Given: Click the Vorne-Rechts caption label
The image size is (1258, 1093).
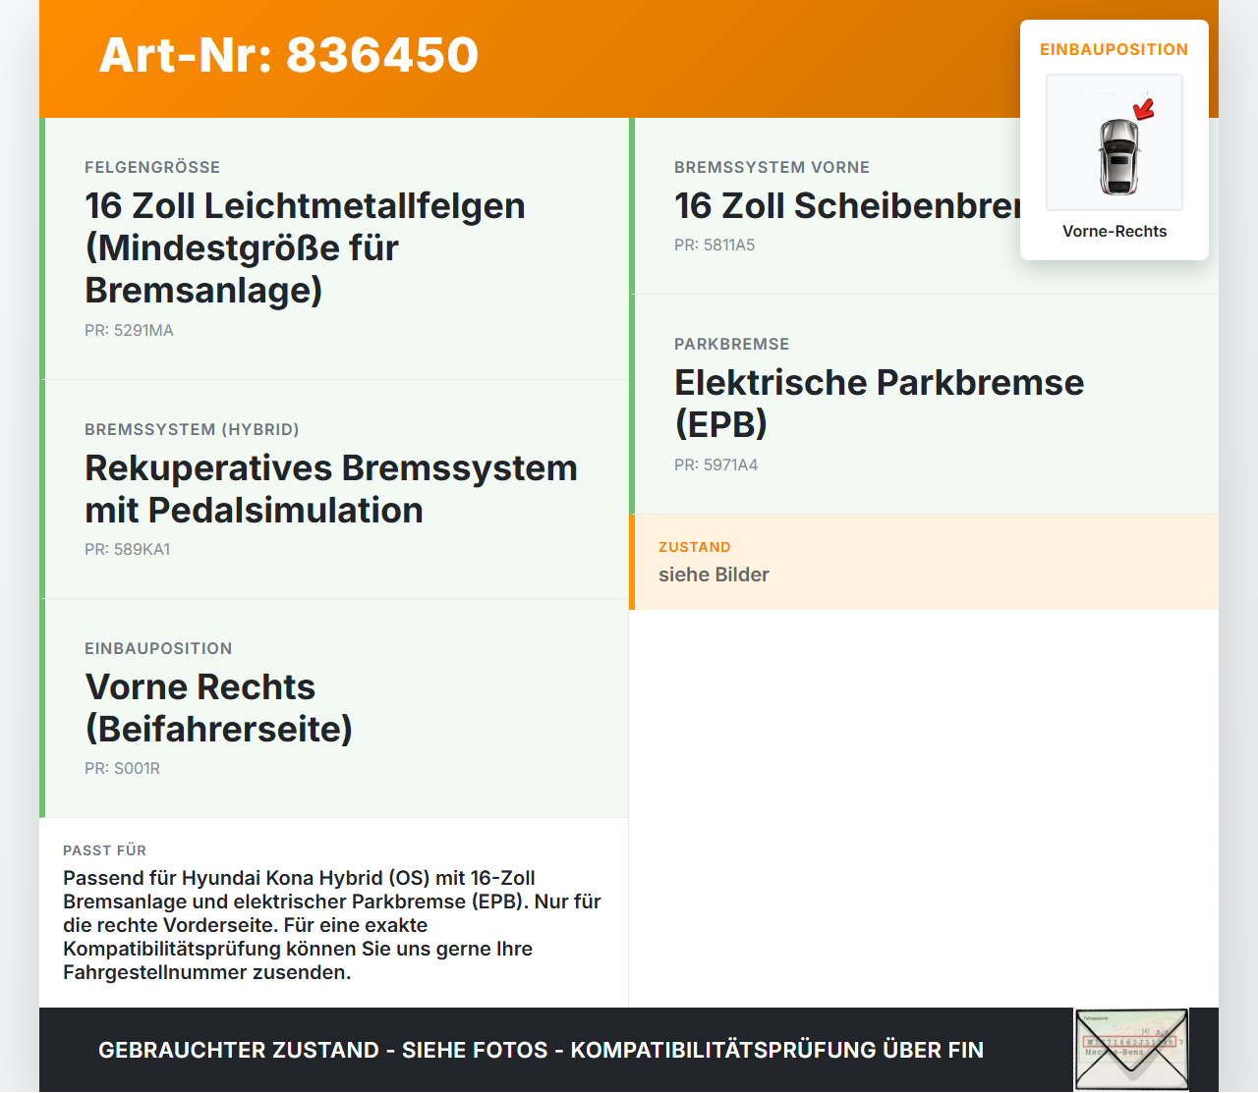Looking at the screenshot, I should (1115, 231).
